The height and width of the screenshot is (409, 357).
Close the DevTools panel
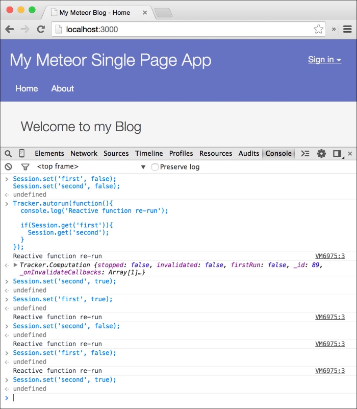350,154
